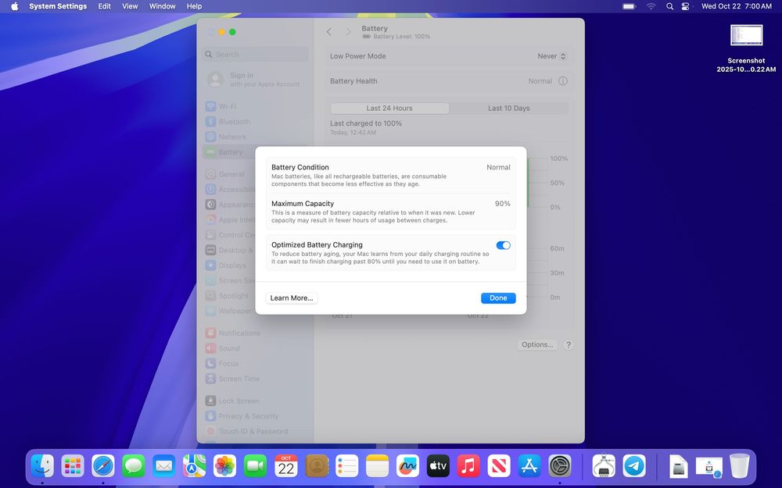The width and height of the screenshot is (782, 488).
Task: Toggle the Optimized Battery Charging switch
Action: [x=503, y=245]
